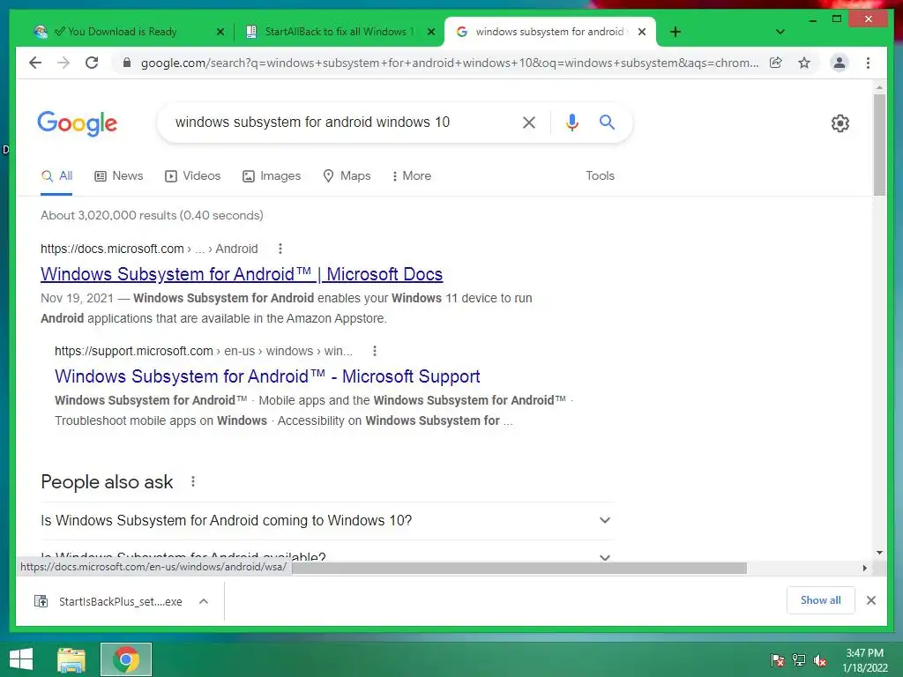This screenshot has height=677, width=903.
Task: Expand 'coming to Windows 10?' question
Action: 326,520
